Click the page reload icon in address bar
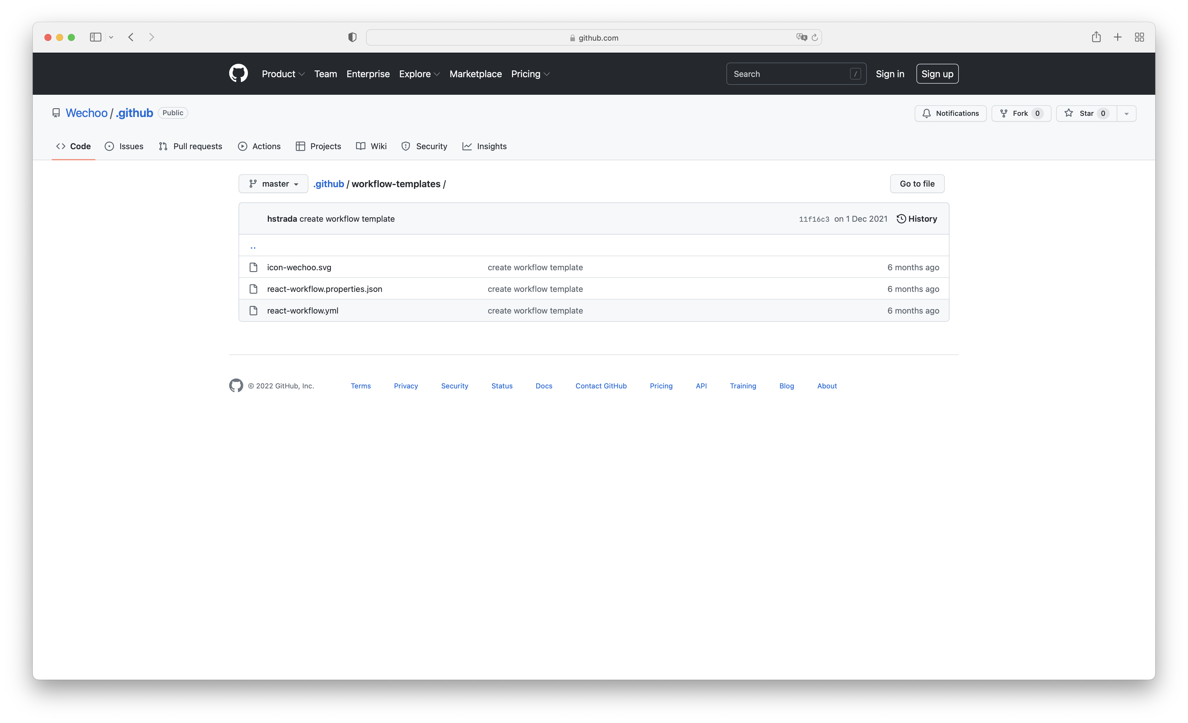Viewport: 1188px width, 723px height. pyautogui.click(x=815, y=38)
